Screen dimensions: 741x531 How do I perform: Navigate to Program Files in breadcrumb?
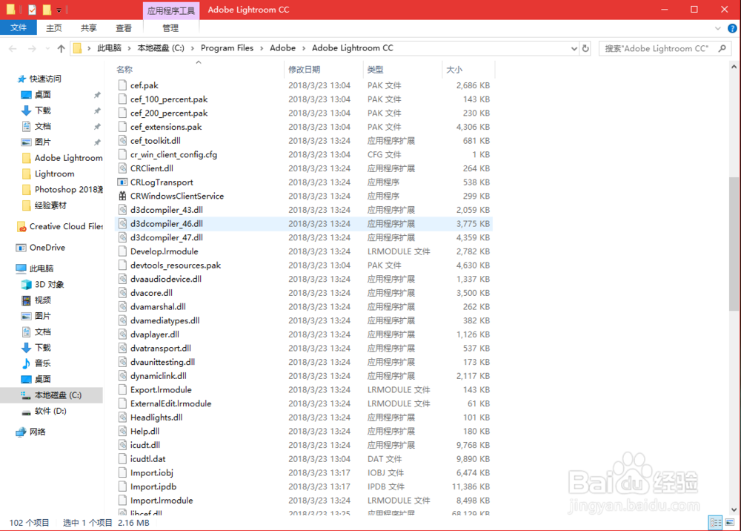pos(227,48)
